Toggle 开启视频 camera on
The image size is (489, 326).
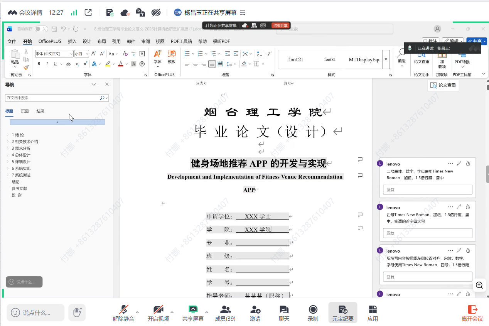pyautogui.click(x=158, y=313)
